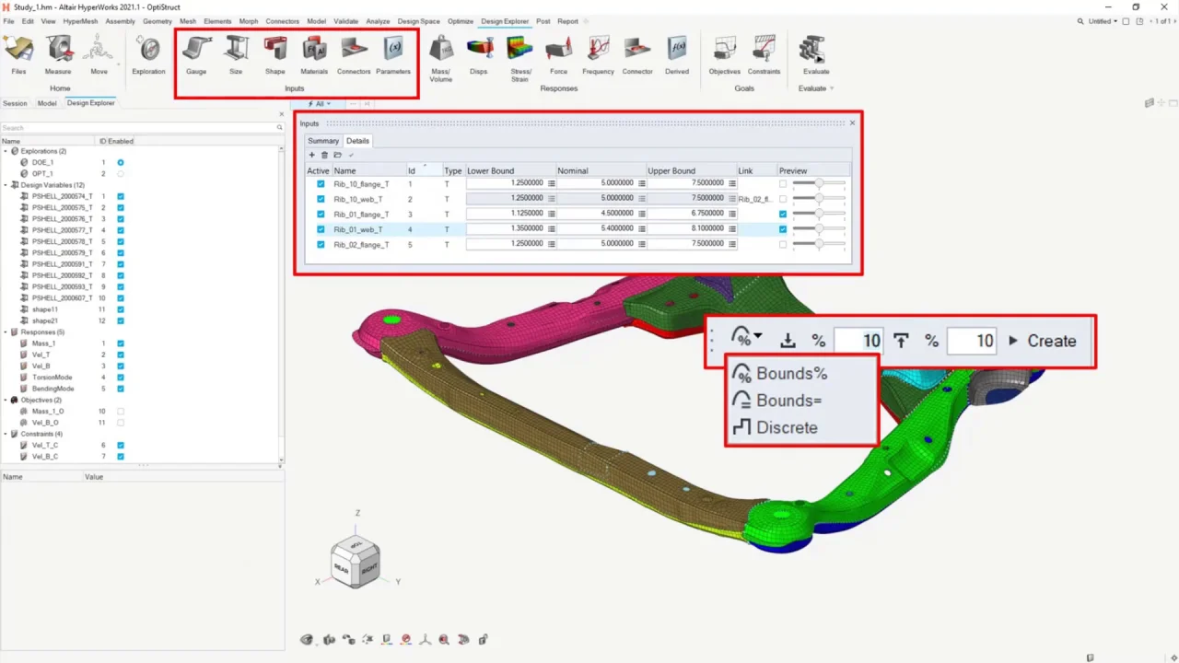Image resolution: width=1179 pixels, height=663 pixels.
Task: Switch to the Session browser tab
Action: pyautogui.click(x=15, y=103)
